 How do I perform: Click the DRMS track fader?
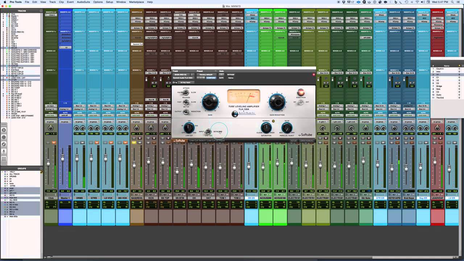tap(77, 158)
